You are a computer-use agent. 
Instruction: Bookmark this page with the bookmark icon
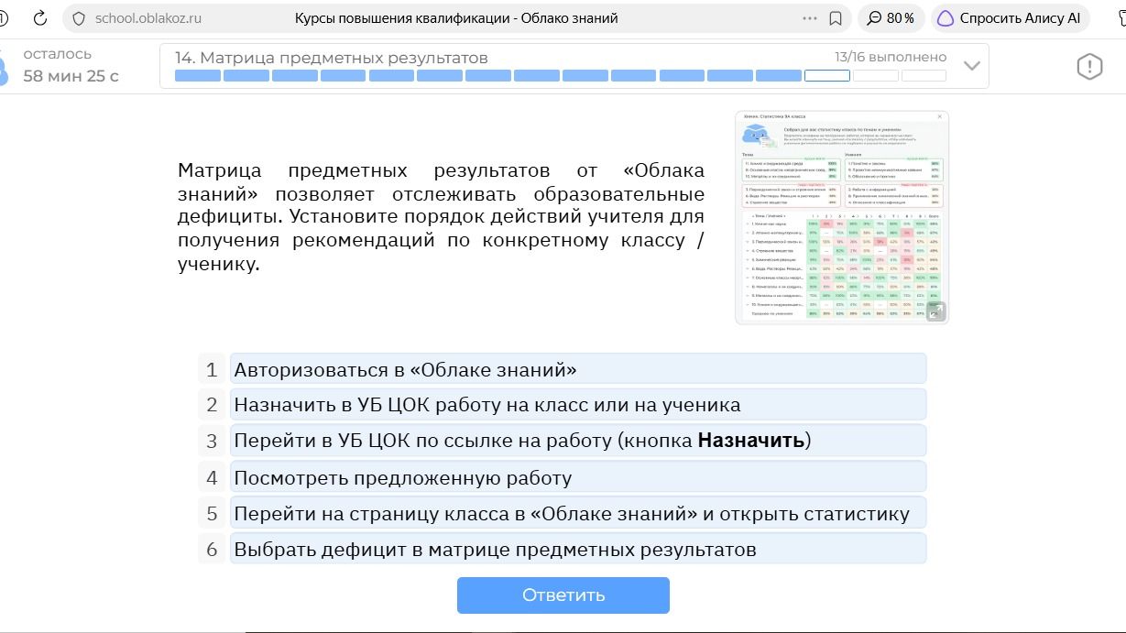coord(836,18)
